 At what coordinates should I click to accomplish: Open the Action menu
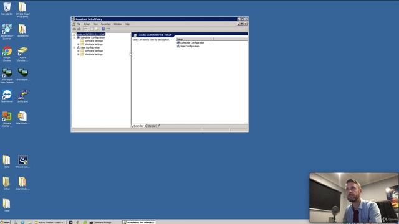tap(87, 24)
